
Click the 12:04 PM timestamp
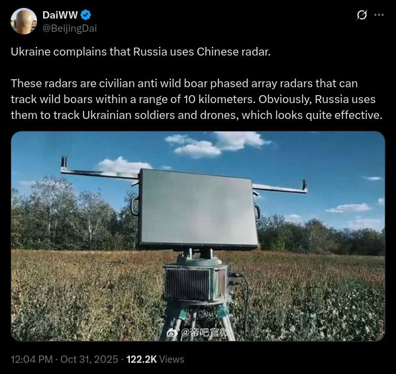[x=32, y=359]
